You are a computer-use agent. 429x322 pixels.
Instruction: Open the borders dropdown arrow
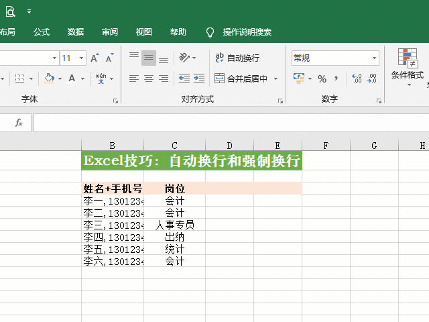tap(32, 79)
